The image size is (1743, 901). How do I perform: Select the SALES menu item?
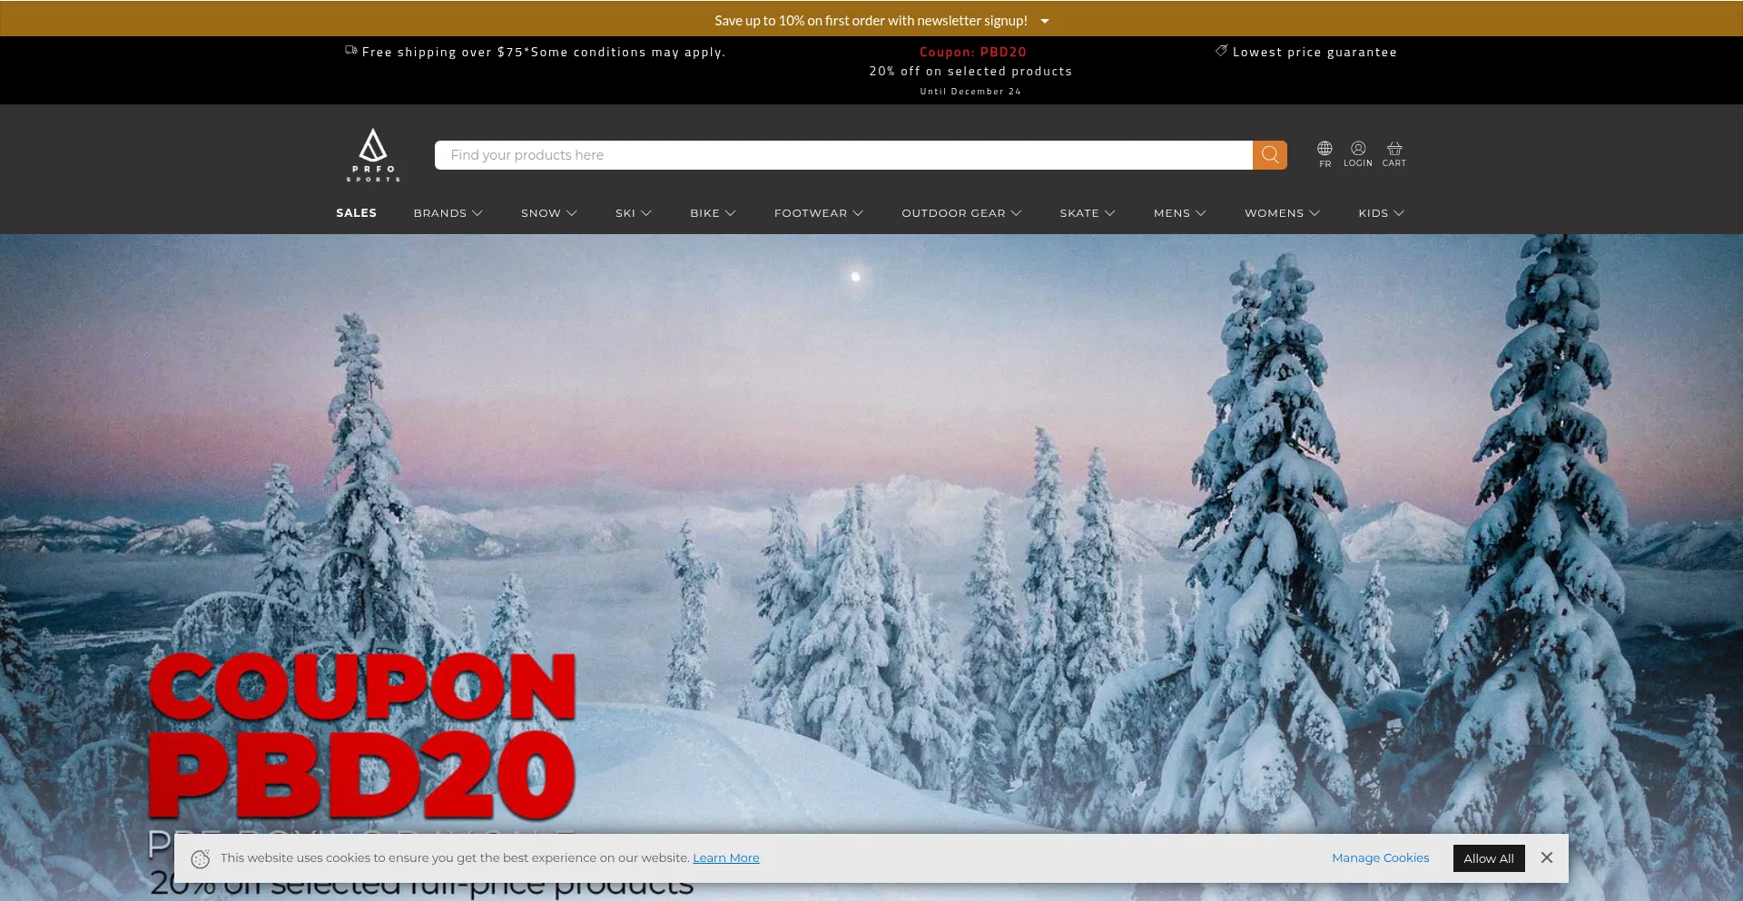click(355, 212)
